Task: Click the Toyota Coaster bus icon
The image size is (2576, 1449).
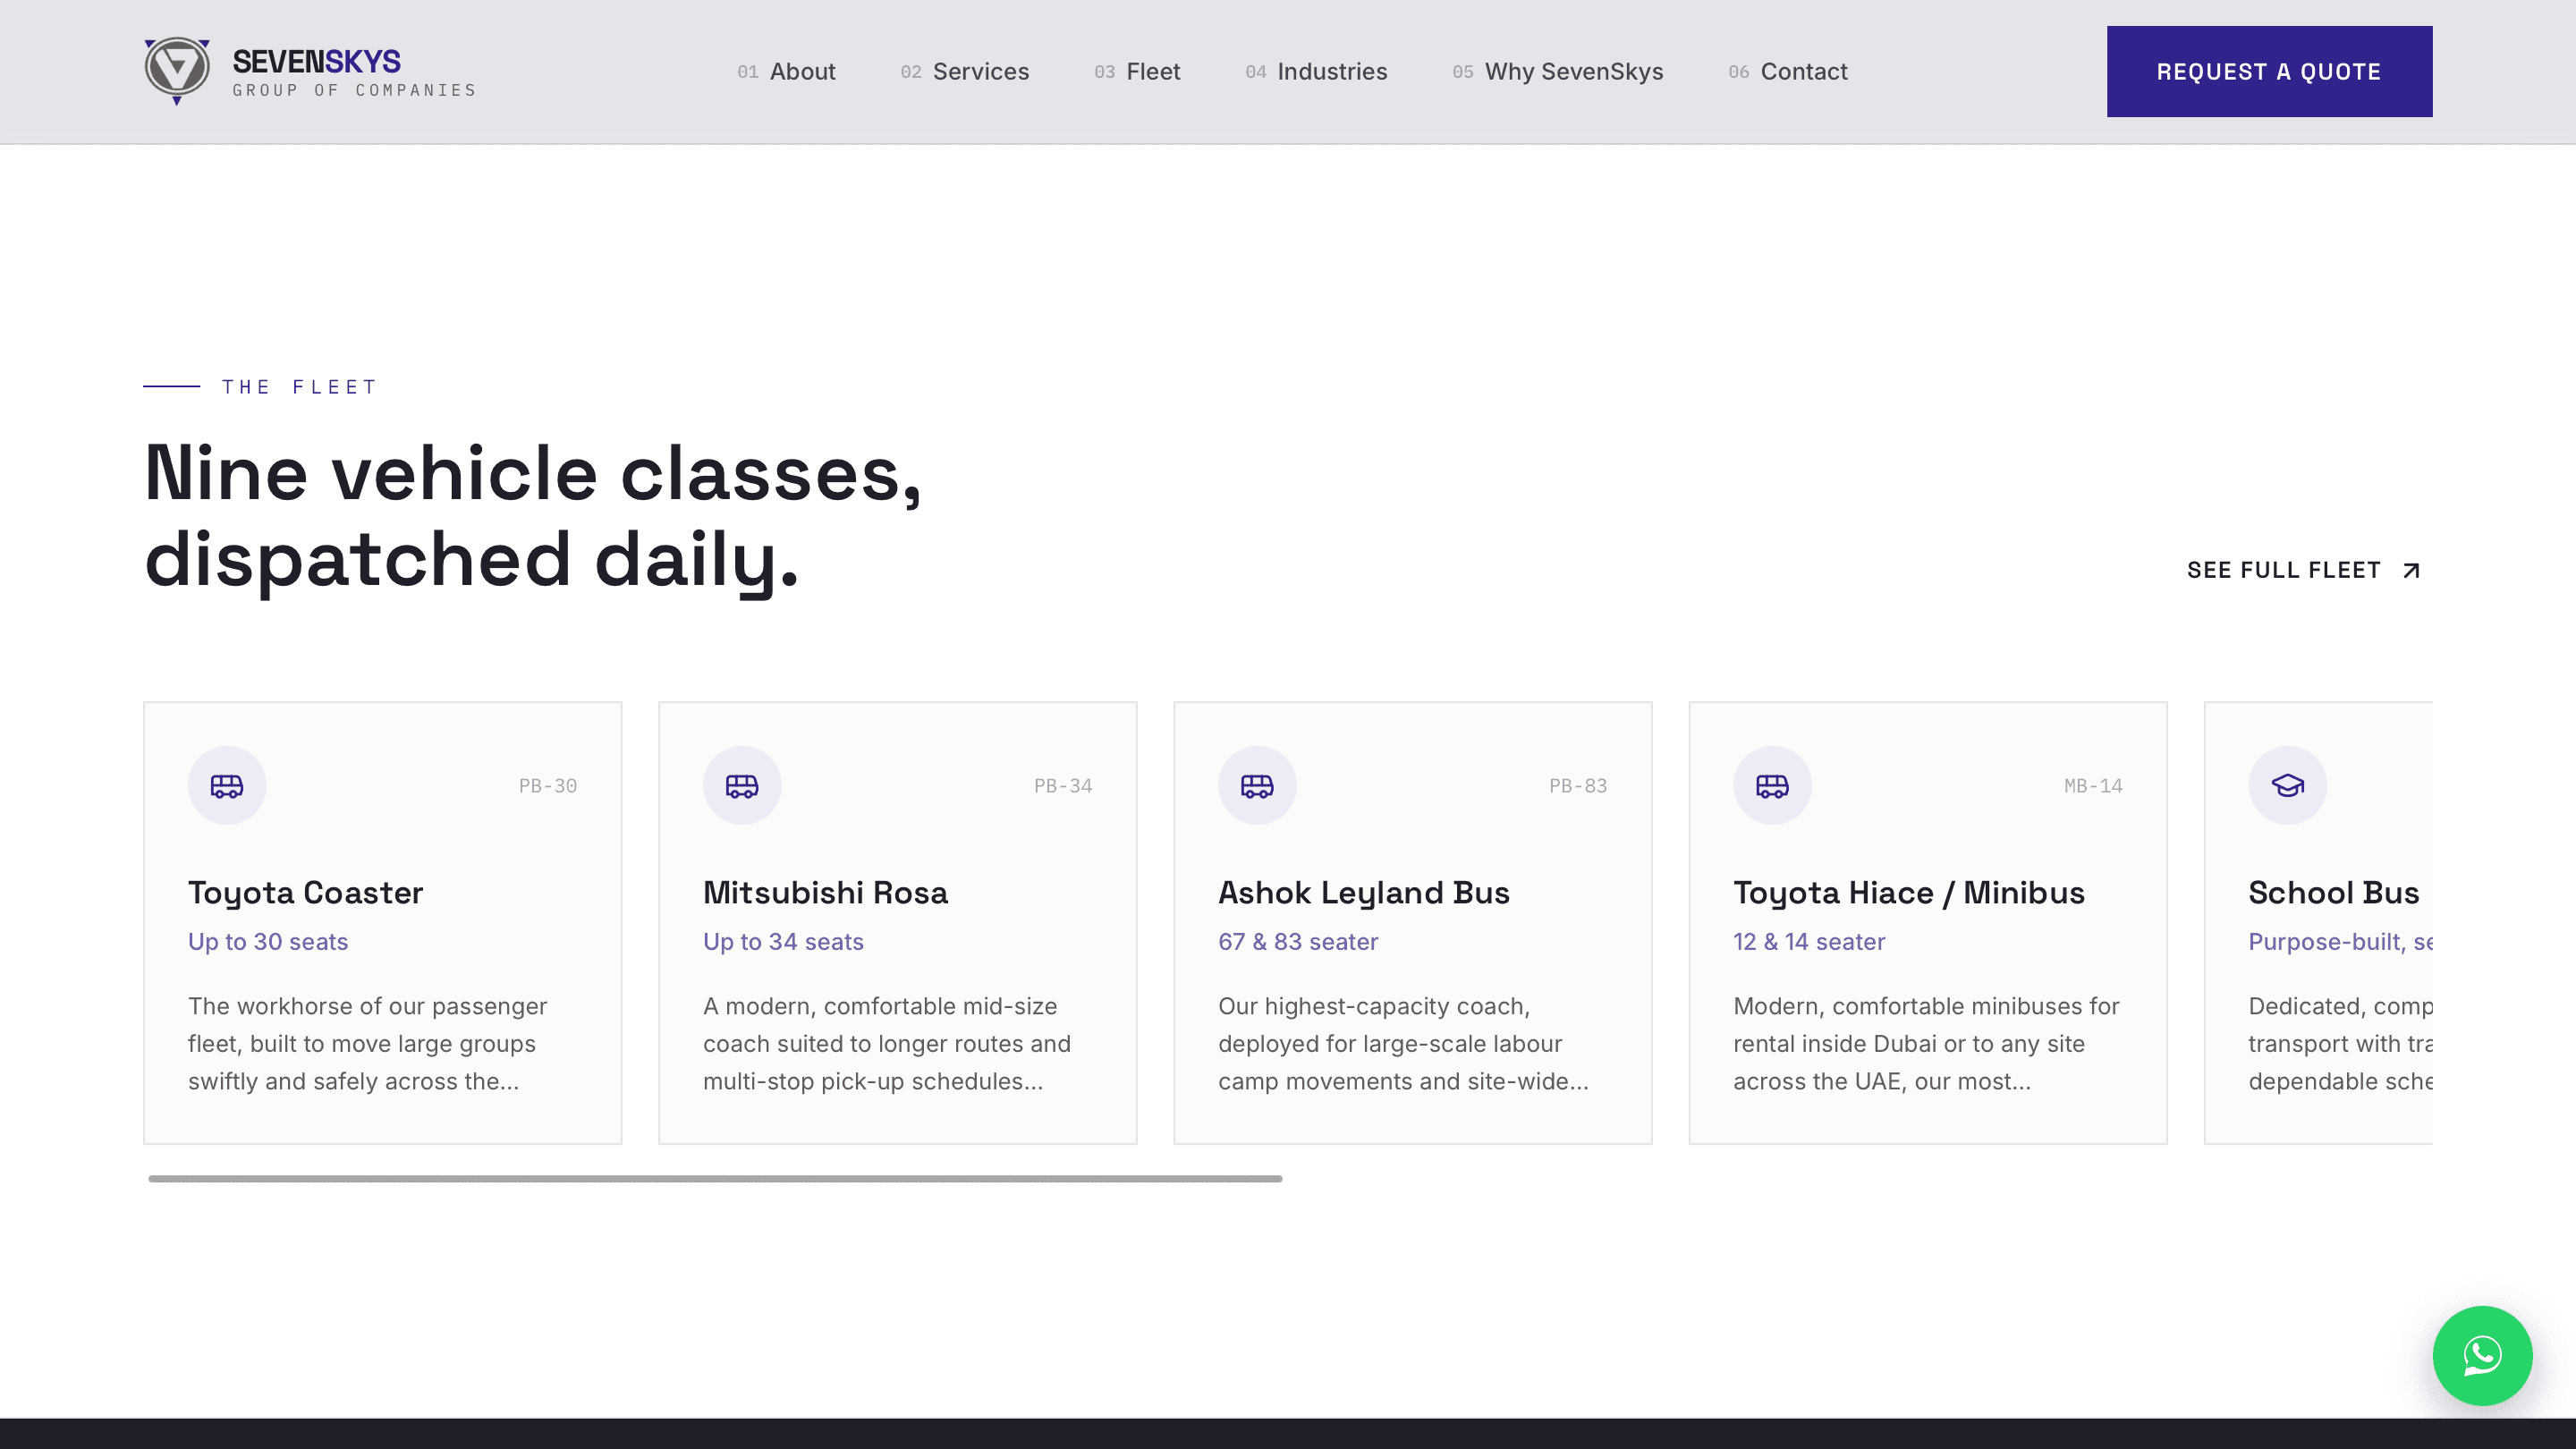Action: point(227,785)
